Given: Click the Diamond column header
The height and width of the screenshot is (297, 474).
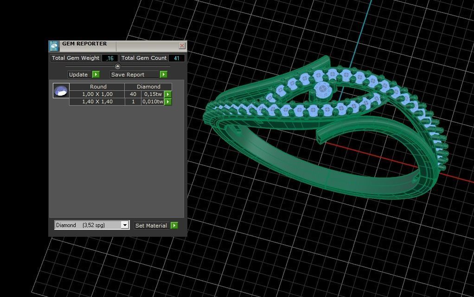Looking at the screenshot, I should 148,87.
